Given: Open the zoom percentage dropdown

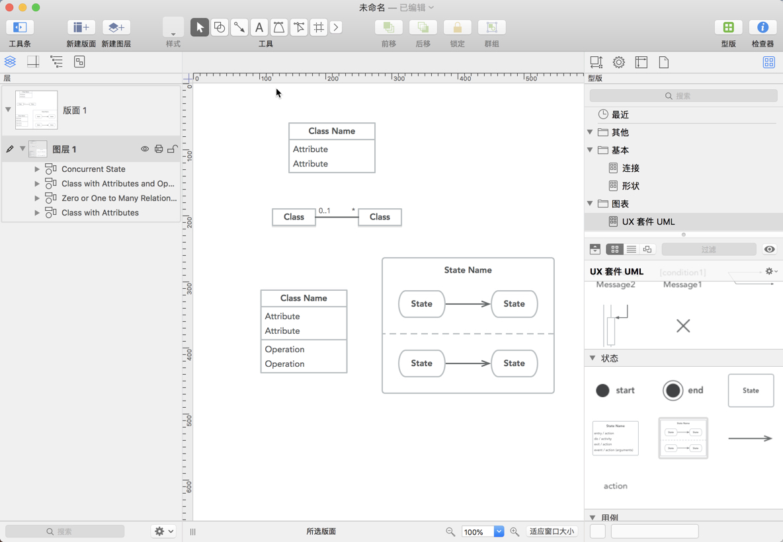Looking at the screenshot, I should (499, 531).
